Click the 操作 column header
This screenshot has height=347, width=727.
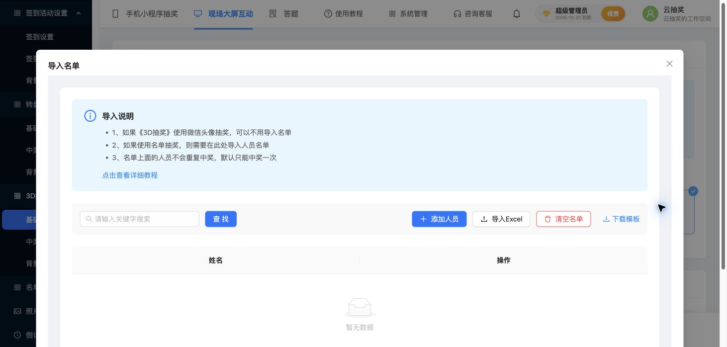click(x=504, y=260)
